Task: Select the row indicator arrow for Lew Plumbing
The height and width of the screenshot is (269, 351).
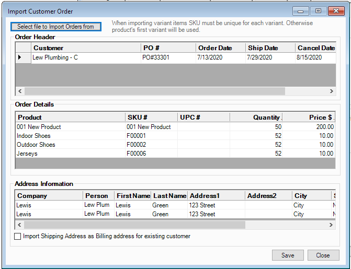Action: click(20, 57)
